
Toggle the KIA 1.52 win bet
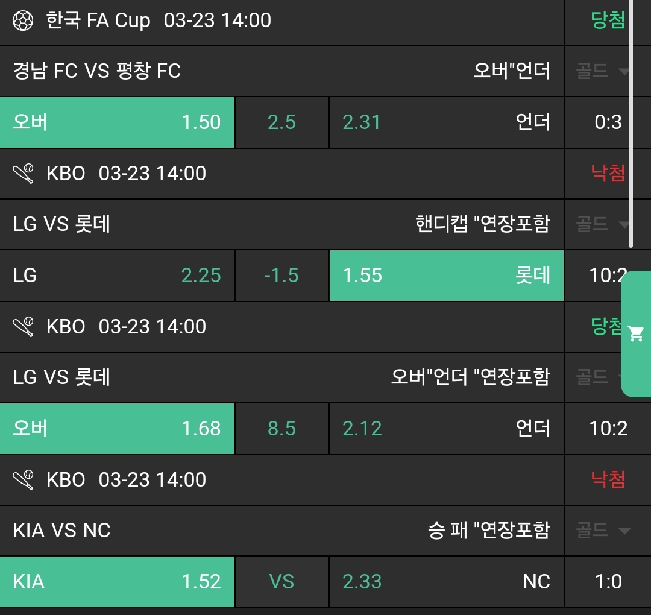117,582
